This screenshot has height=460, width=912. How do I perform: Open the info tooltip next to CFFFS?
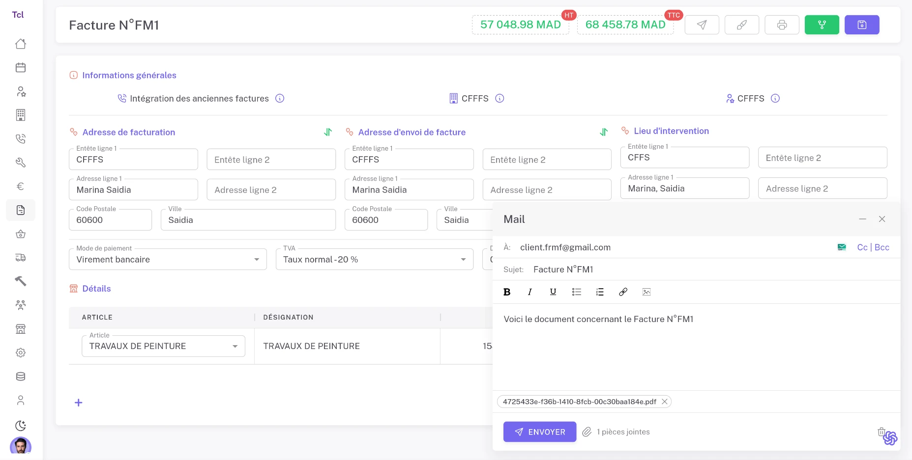point(500,98)
